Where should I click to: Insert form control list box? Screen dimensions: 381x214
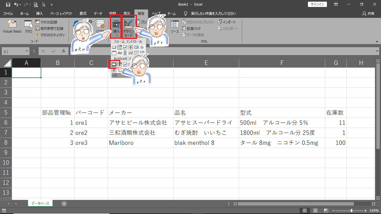pyautogui.click(x=136, y=47)
